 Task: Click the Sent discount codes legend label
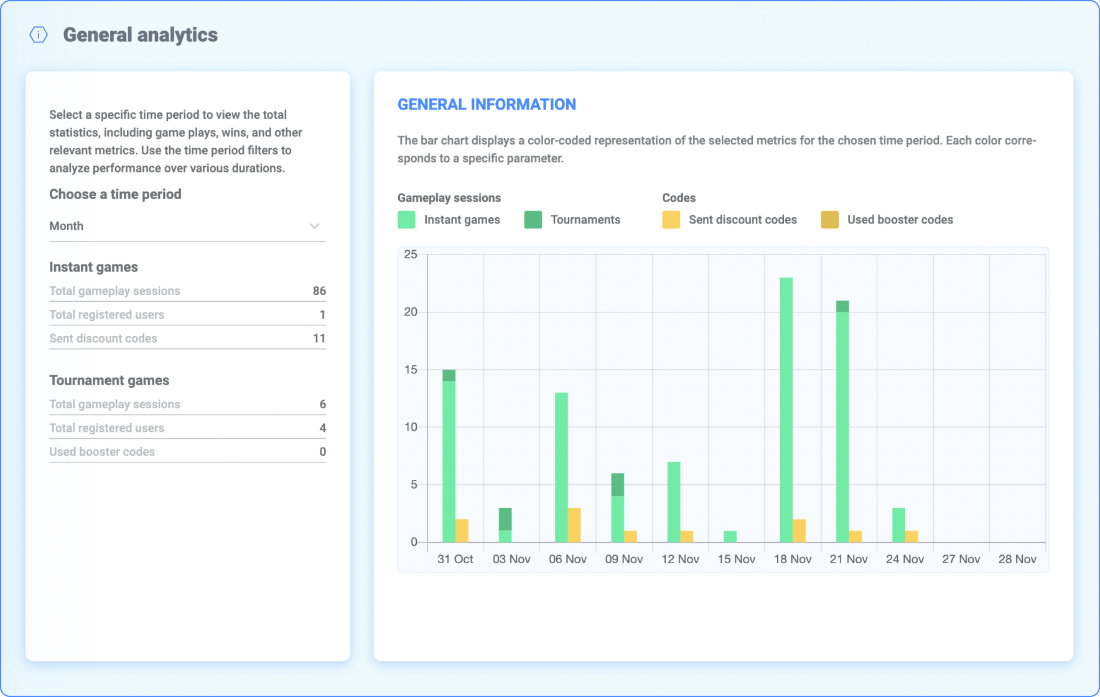coord(743,220)
